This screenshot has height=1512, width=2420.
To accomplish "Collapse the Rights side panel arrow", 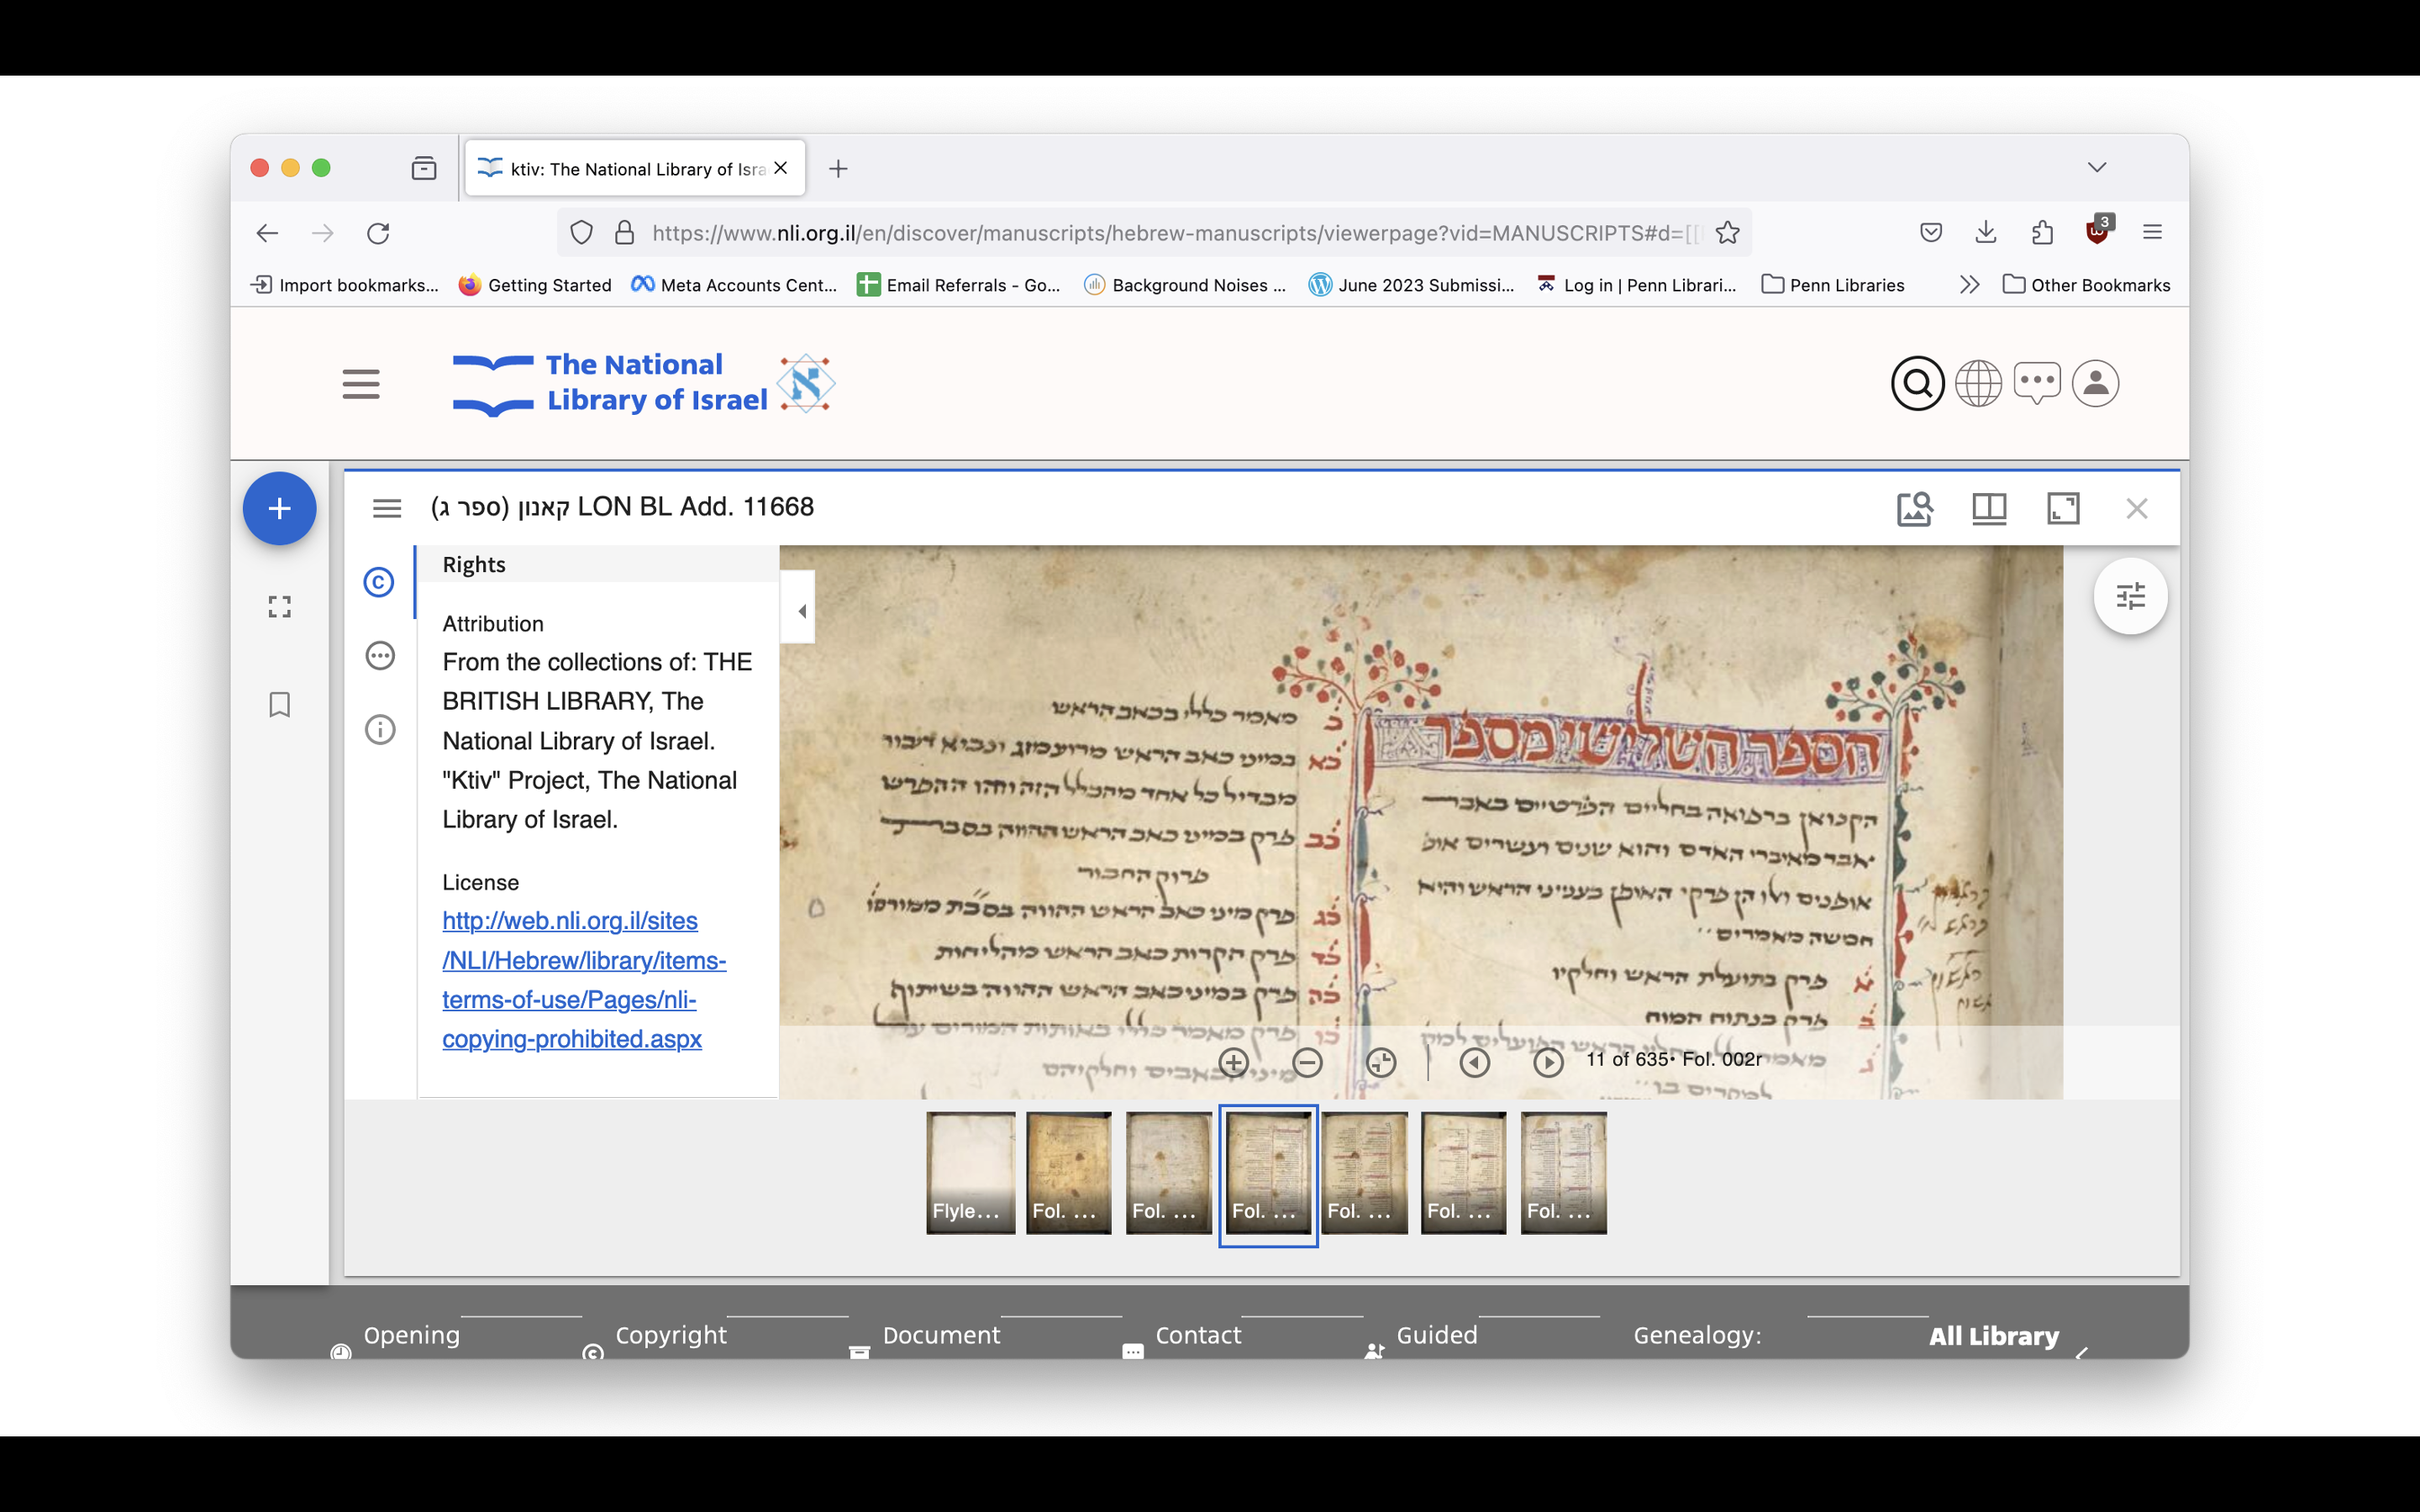I will click(799, 609).
